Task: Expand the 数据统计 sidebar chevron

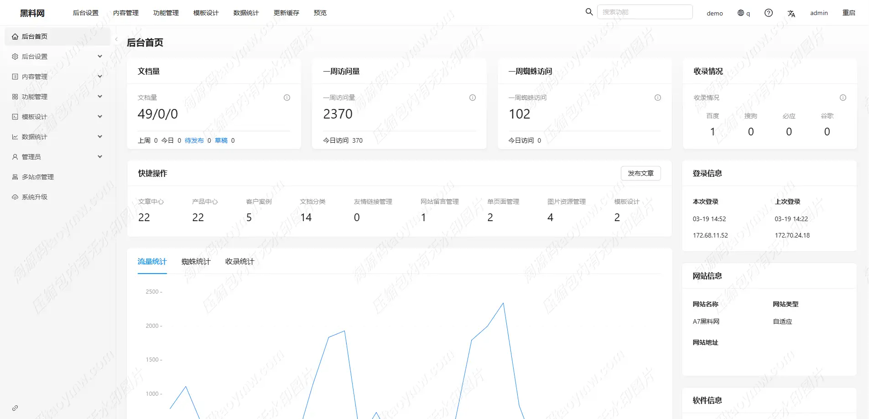Action: click(100, 137)
